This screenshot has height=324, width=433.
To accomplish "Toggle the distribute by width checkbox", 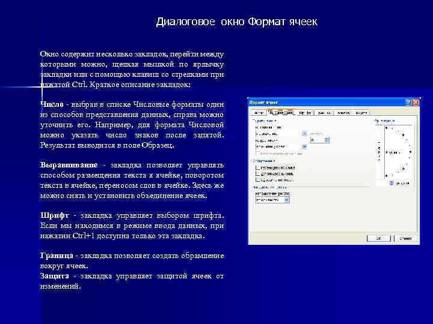I will (257, 154).
